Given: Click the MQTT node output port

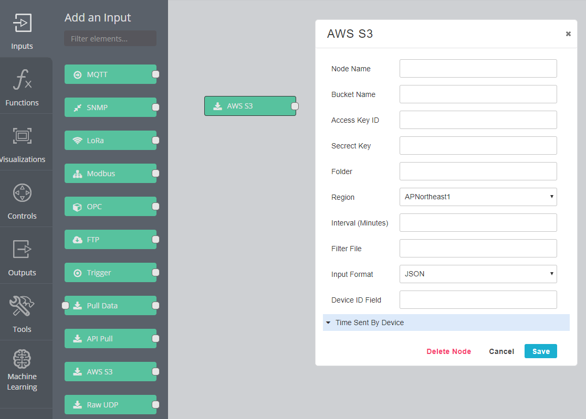Looking at the screenshot, I should pos(156,74).
